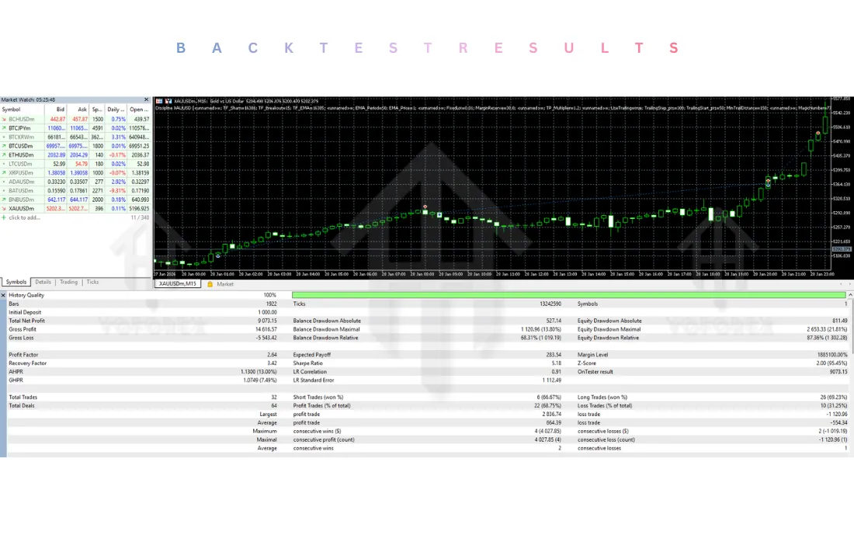Screen dimensions: 854x559
Task: Sort by the Bid column header
Action: (x=56, y=109)
